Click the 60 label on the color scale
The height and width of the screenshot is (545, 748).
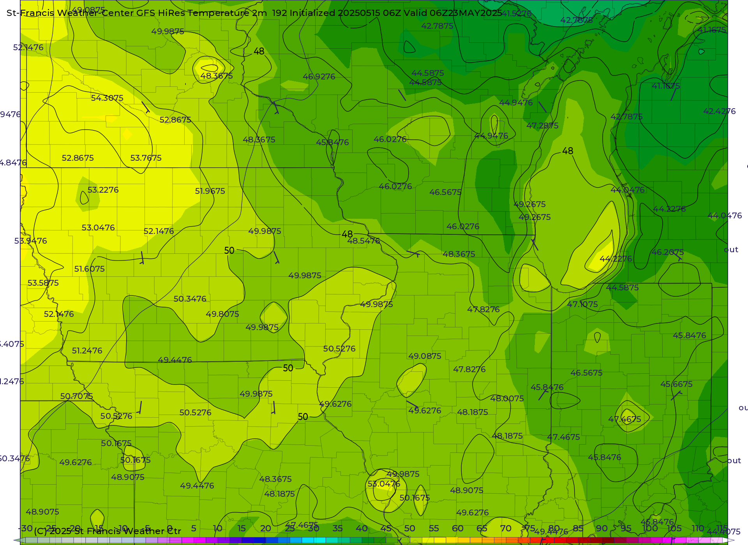pos(457,528)
